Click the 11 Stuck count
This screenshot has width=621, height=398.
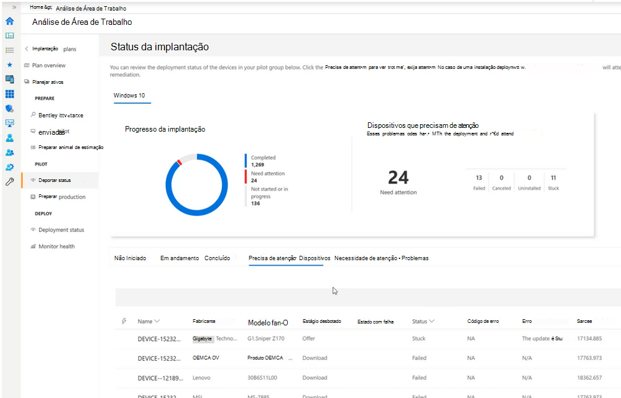tap(553, 178)
